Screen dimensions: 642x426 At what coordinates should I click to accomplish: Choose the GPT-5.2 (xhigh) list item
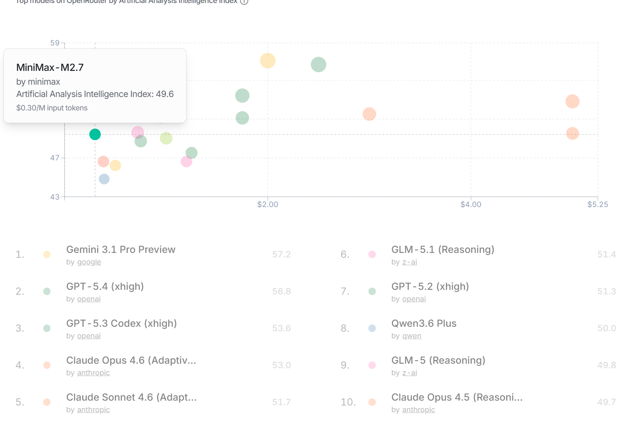(430, 286)
